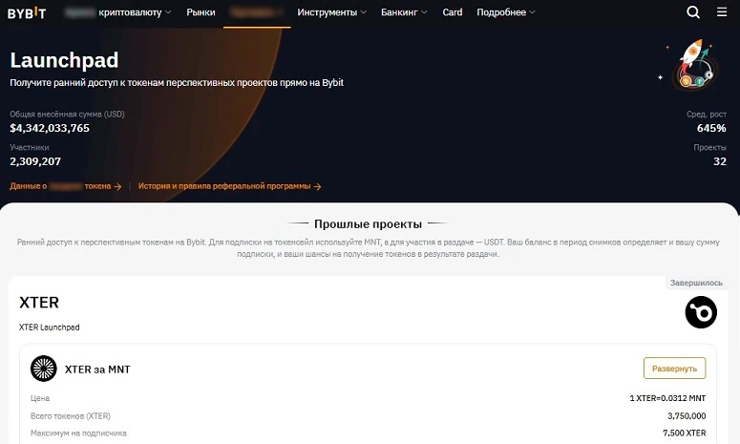
Task: Open the search magnifier icon
Action: [693, 11]
